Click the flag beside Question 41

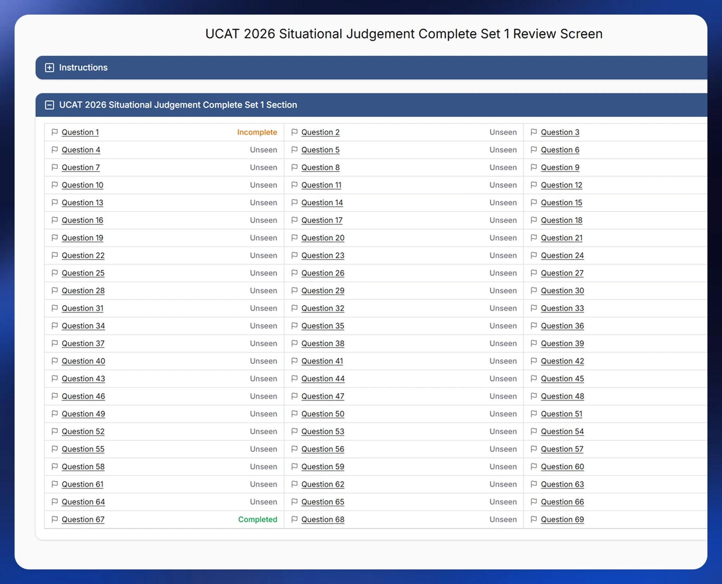pos(294,361)
